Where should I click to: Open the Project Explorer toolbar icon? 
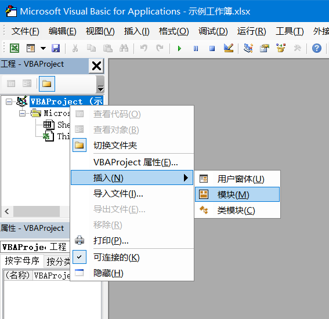[x=248, y=49]
